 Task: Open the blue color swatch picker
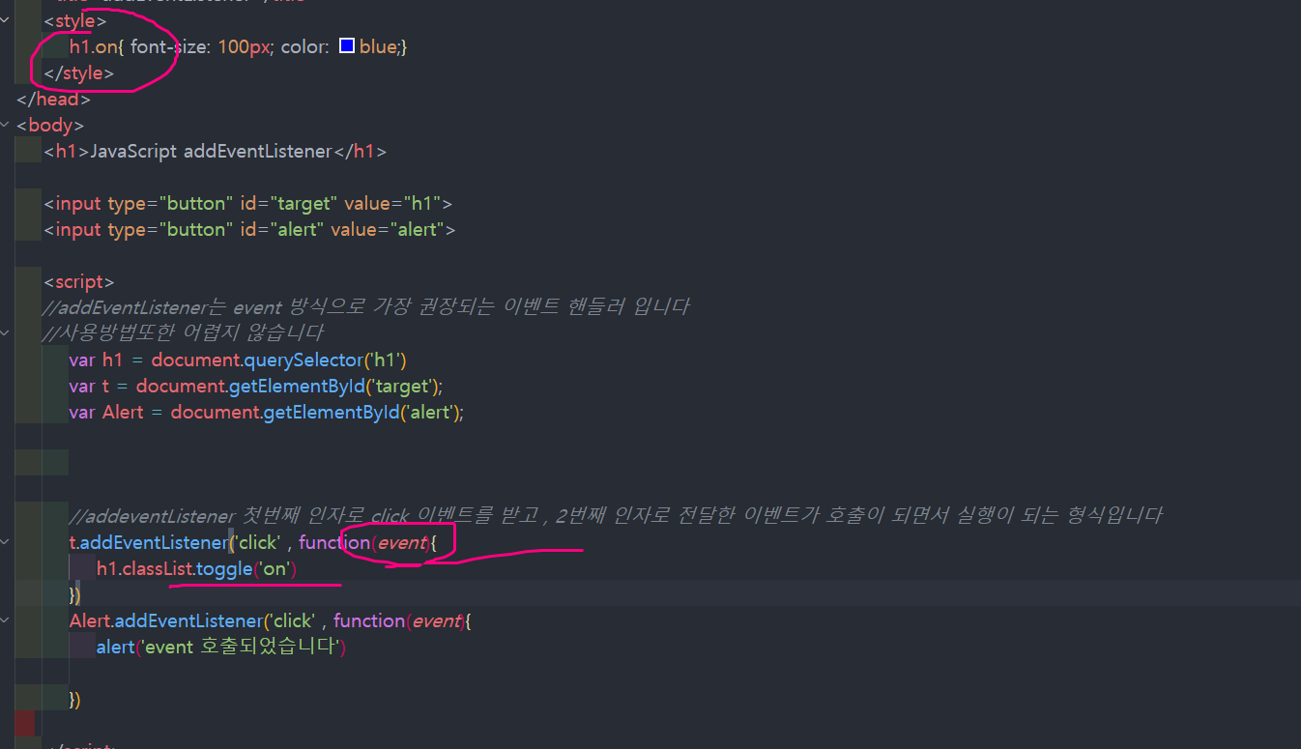point(347,46)
